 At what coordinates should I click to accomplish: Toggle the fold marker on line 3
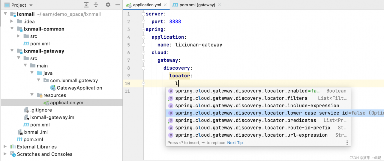(x=143, y=29)
